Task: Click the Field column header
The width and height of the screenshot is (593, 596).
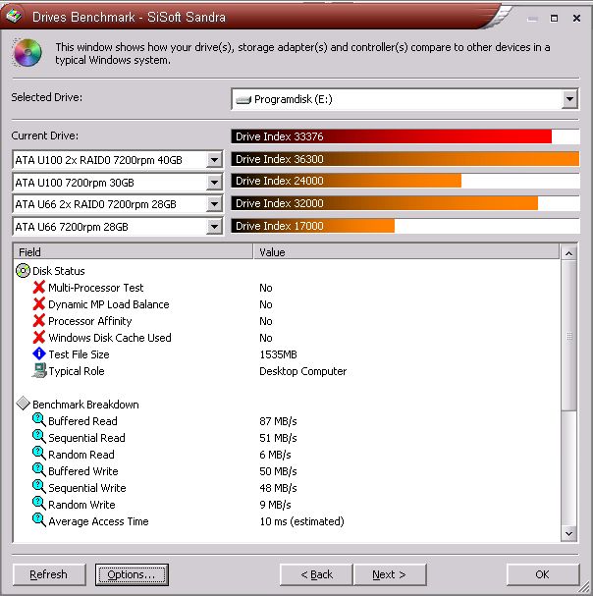Action: [x=134, y=252]
